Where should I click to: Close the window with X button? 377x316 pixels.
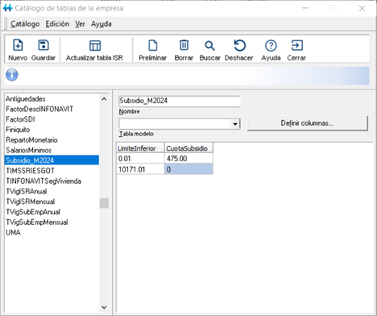[362, 8]
